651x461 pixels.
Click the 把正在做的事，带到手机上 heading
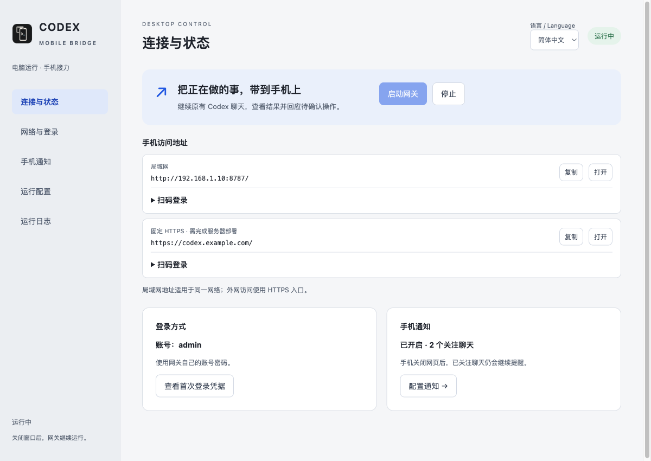pyautogui.click(x=239, y=90)
